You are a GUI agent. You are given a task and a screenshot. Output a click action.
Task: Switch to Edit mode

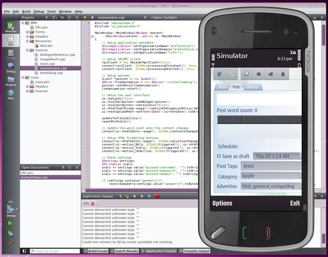point(11,40)
